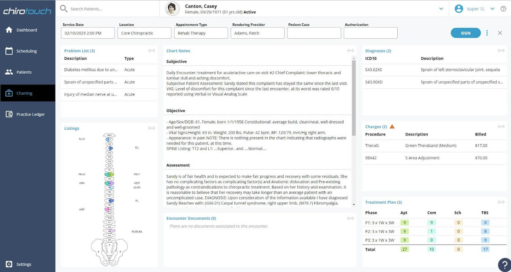Image resolution: width=511 pixels, height=272 pixels.
Task: Open the floating help bubble button
Action: [505, 265]
